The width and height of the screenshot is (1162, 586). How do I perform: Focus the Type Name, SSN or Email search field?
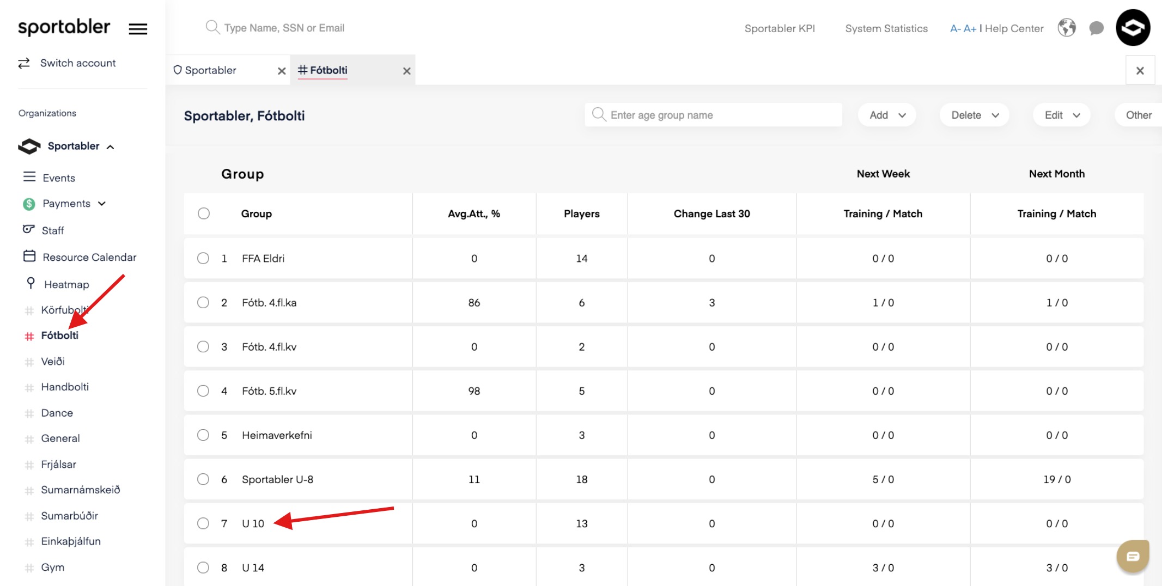click(x=284, y=28)
